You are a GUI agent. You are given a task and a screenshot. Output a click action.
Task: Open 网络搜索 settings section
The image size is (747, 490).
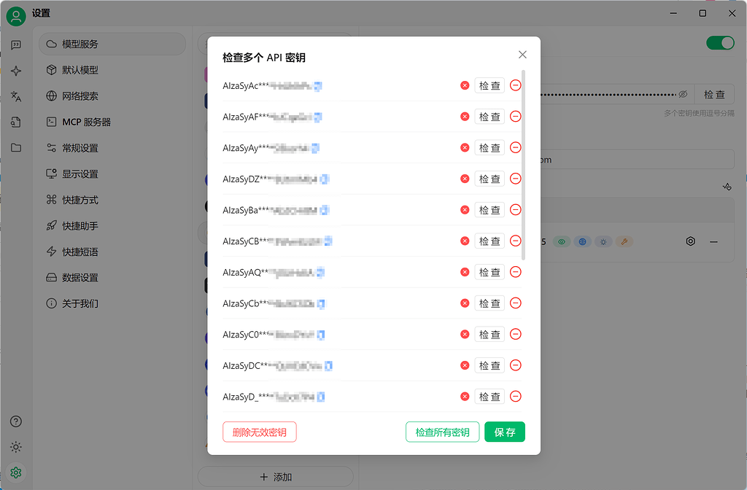point(112,96)
